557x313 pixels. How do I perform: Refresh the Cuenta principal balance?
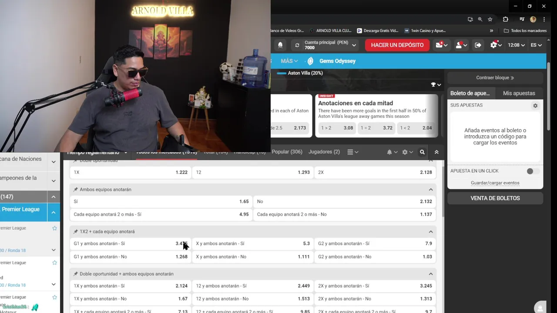click(x=297, y=45)
